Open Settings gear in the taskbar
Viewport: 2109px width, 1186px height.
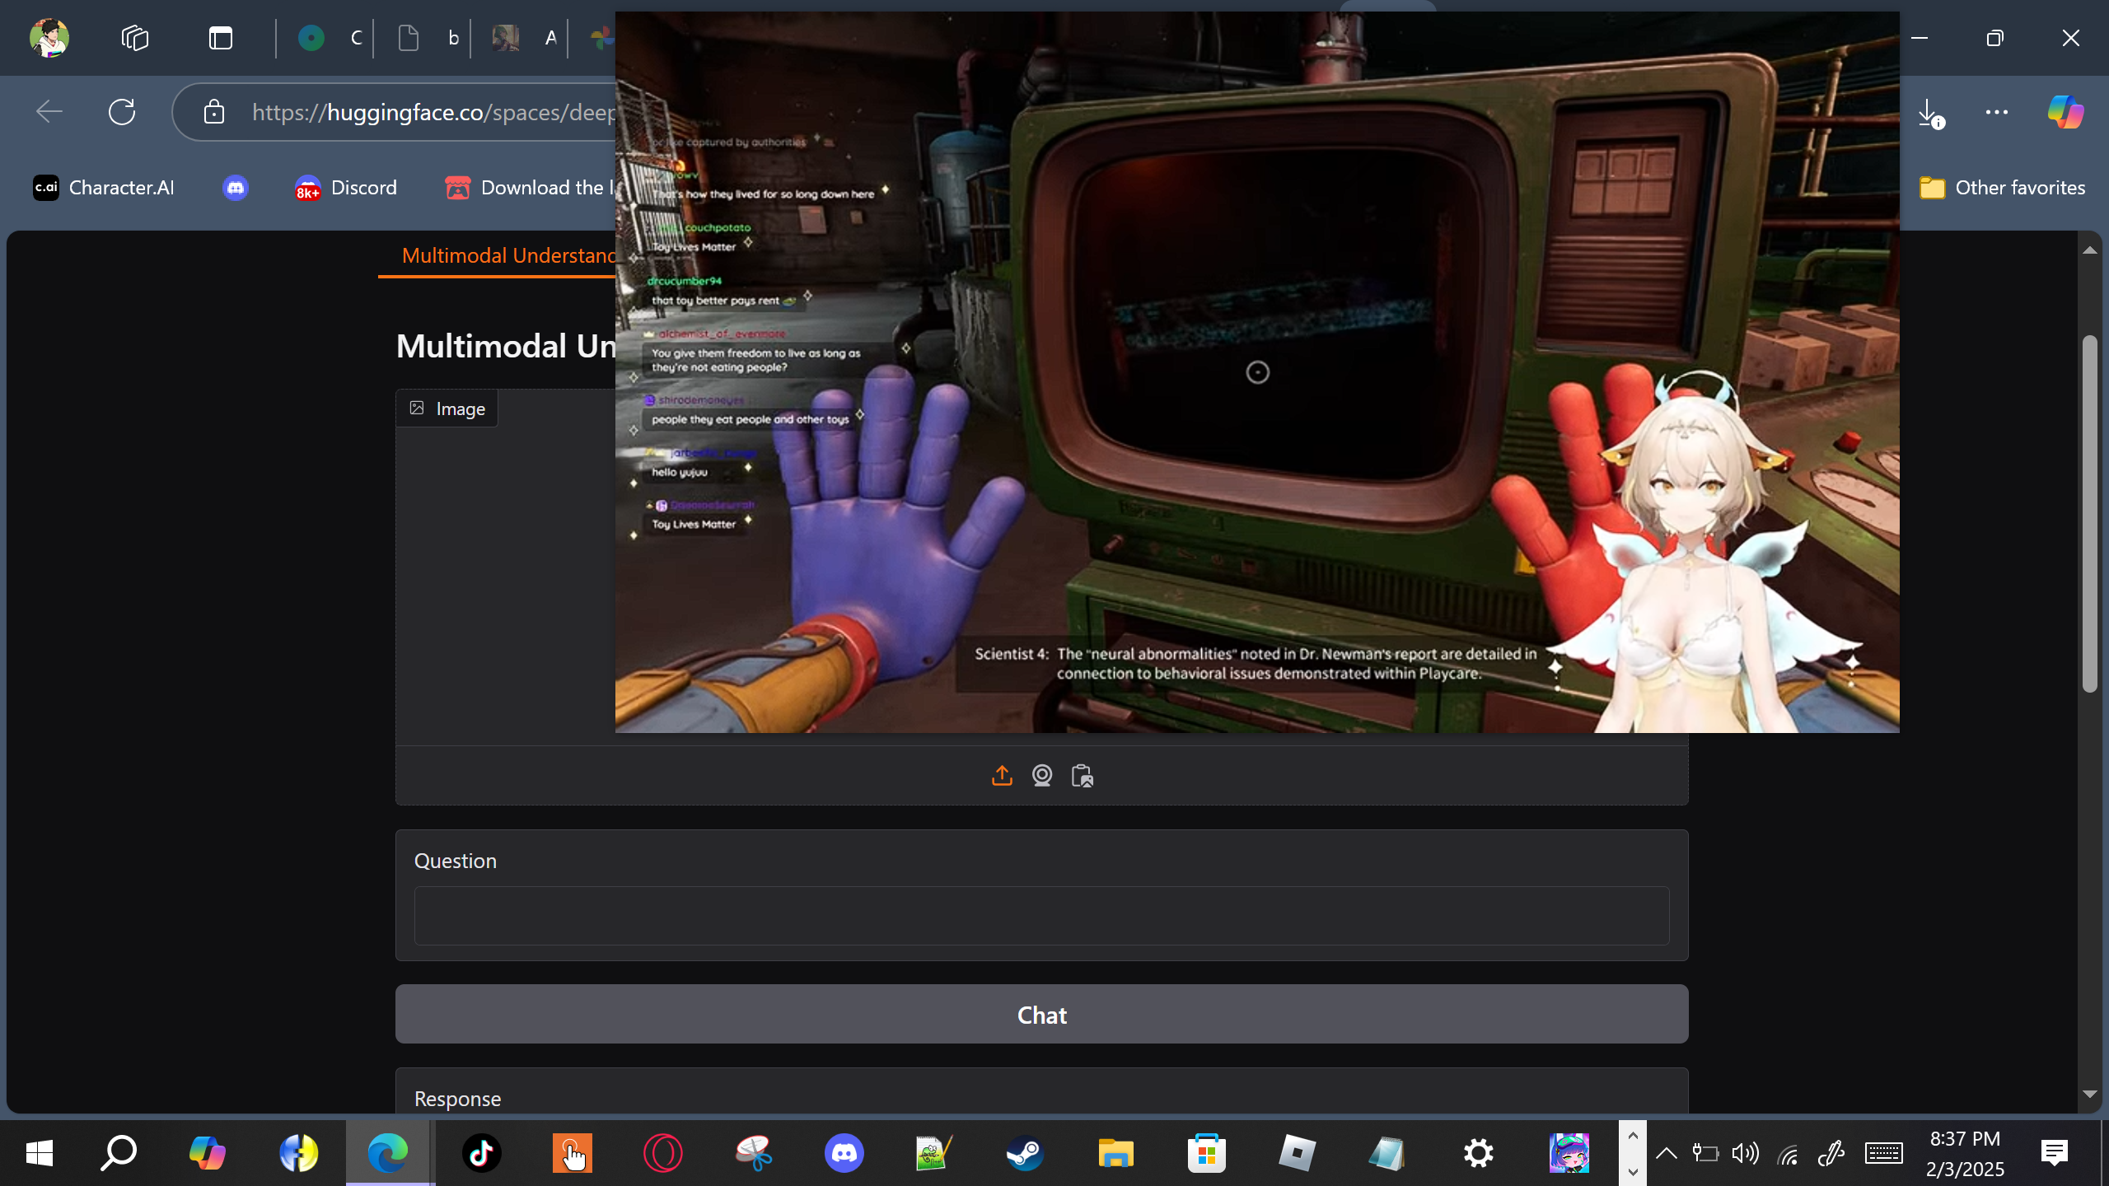(x=1478, y=1153)
